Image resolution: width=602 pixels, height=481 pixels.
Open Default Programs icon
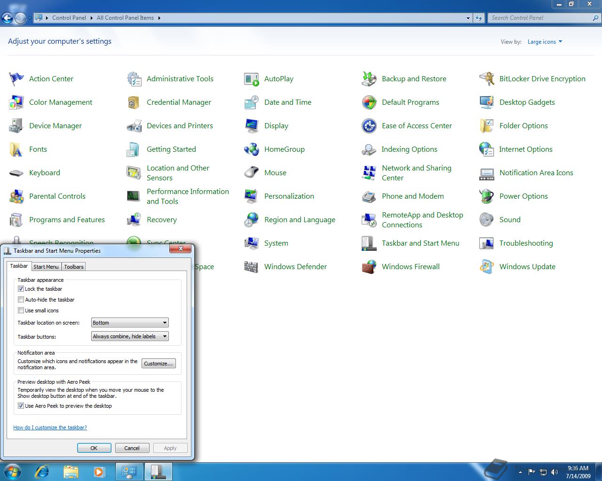pyautogui.click(x=369, y=102)
